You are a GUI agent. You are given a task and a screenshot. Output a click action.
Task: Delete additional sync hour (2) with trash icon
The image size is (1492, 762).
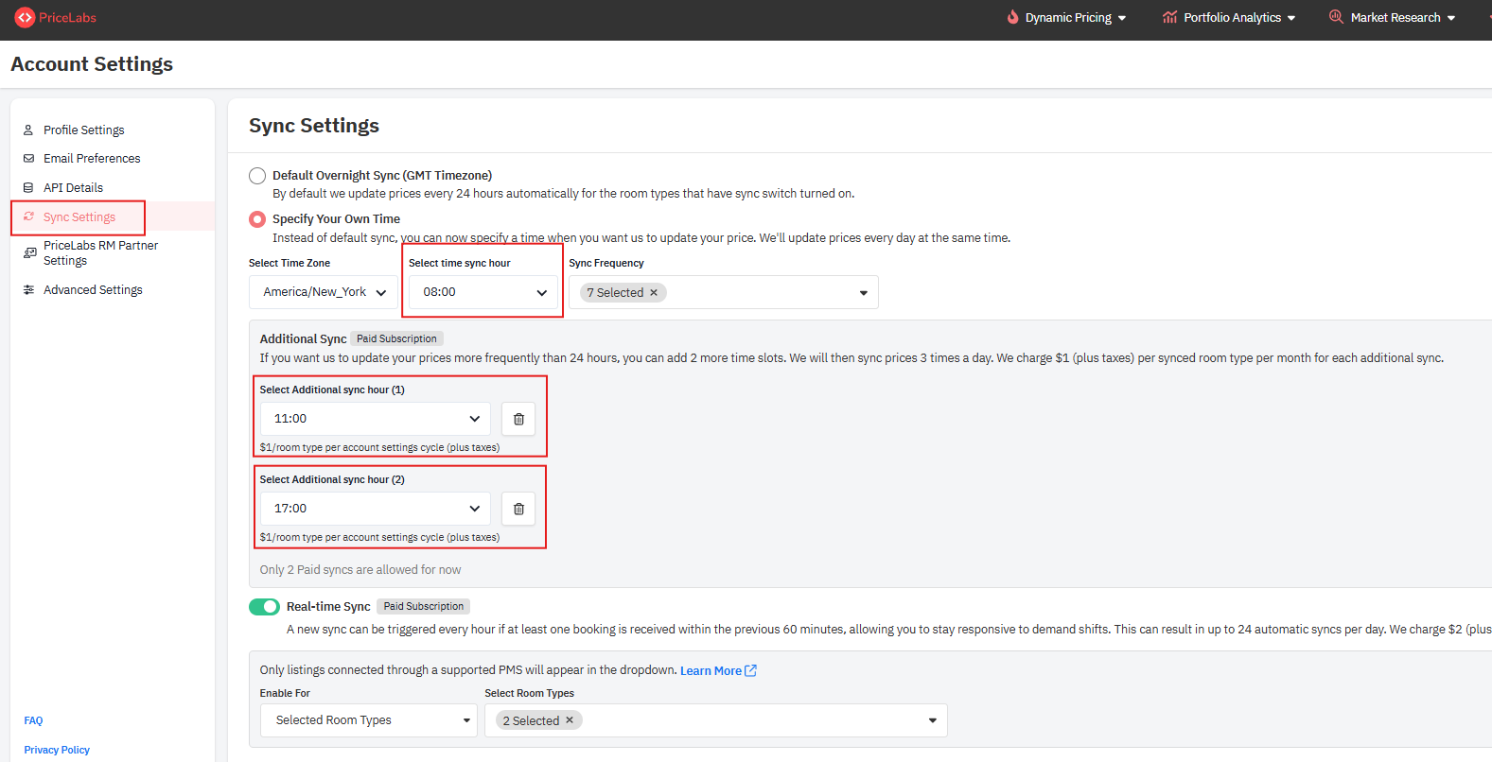(518, 509)
